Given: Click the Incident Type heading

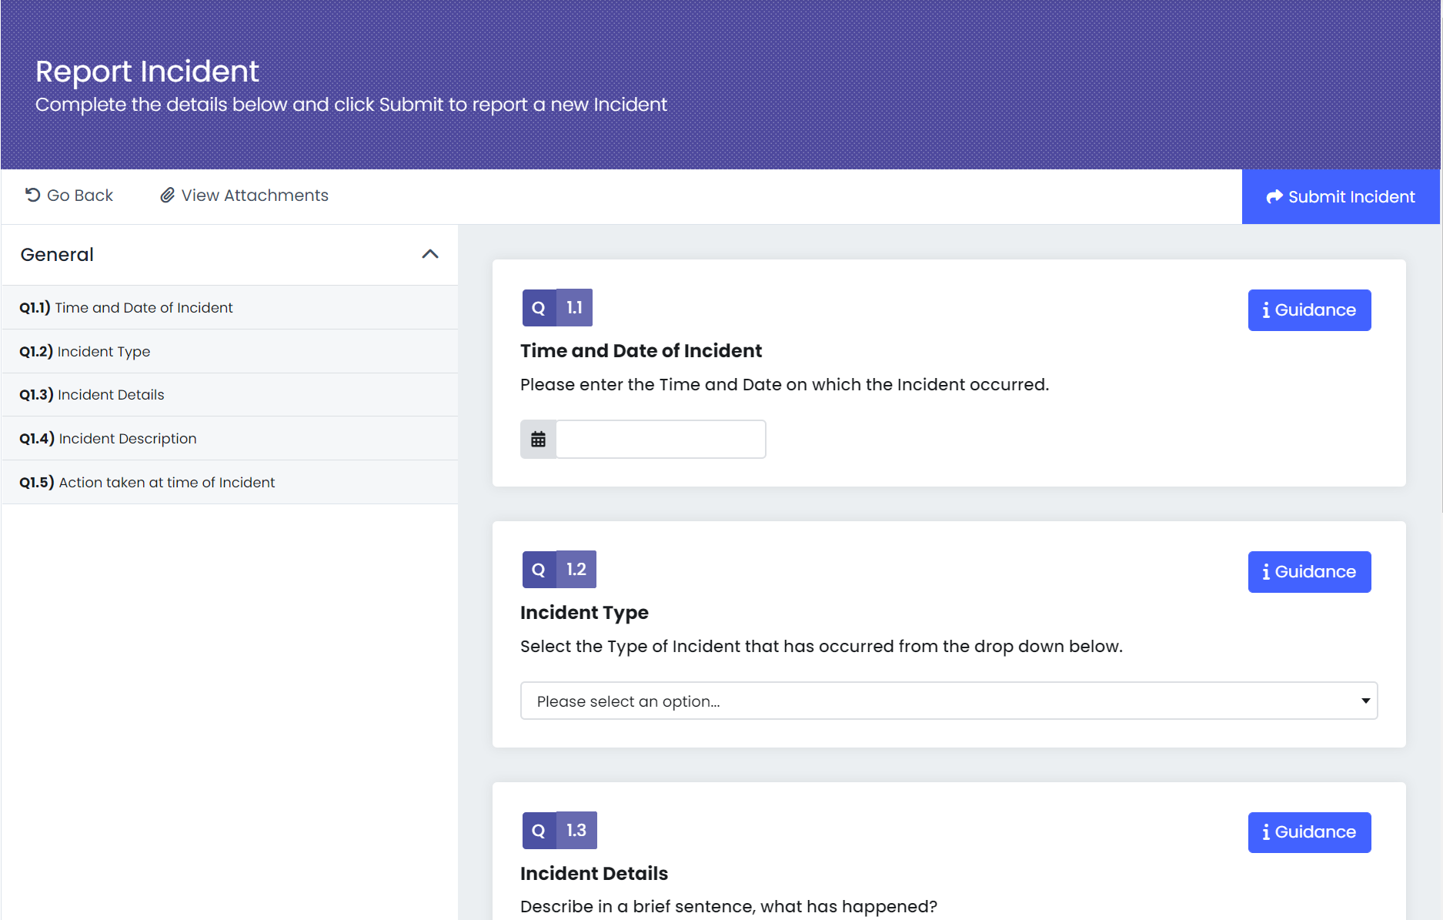Looking at the screenshot, I should [x=584, y=613].
